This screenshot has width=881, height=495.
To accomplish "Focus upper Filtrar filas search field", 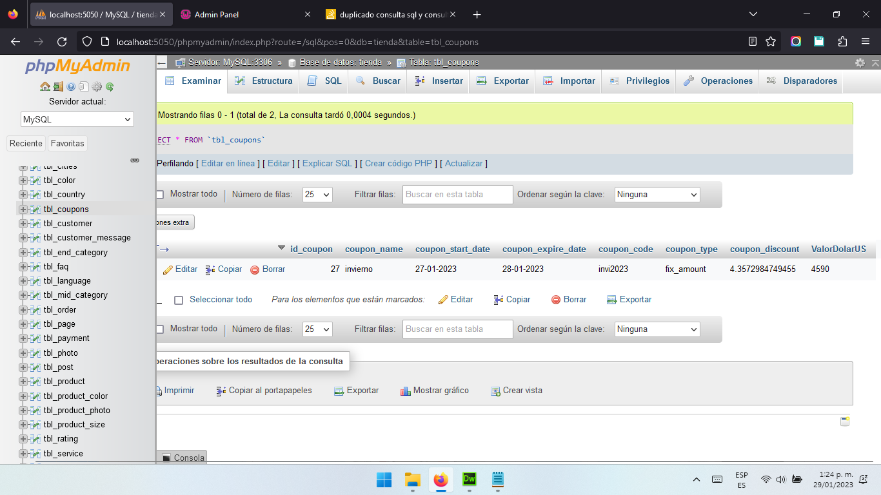I will [x=458, y=194].
